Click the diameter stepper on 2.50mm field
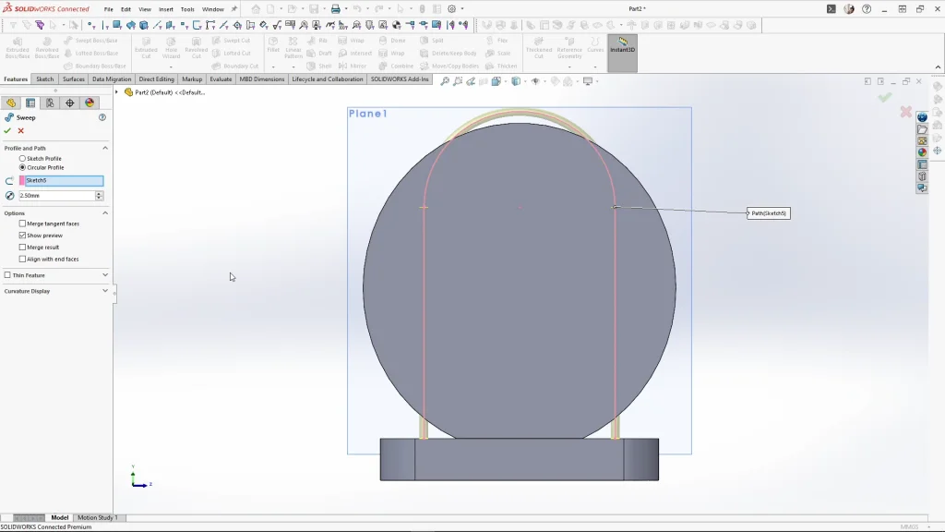945x532 pixels. [99, 196]
